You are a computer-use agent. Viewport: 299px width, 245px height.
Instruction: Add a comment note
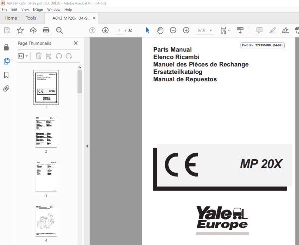click(x=259, y=30)
